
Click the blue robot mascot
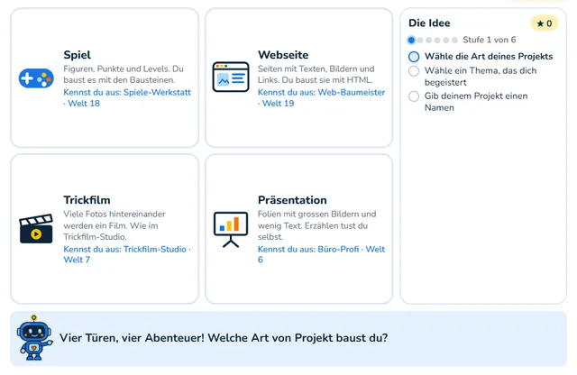(34, 337)
